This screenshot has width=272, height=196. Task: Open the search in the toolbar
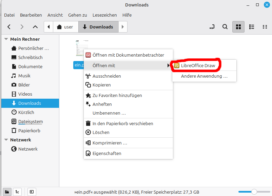[225, 27]
